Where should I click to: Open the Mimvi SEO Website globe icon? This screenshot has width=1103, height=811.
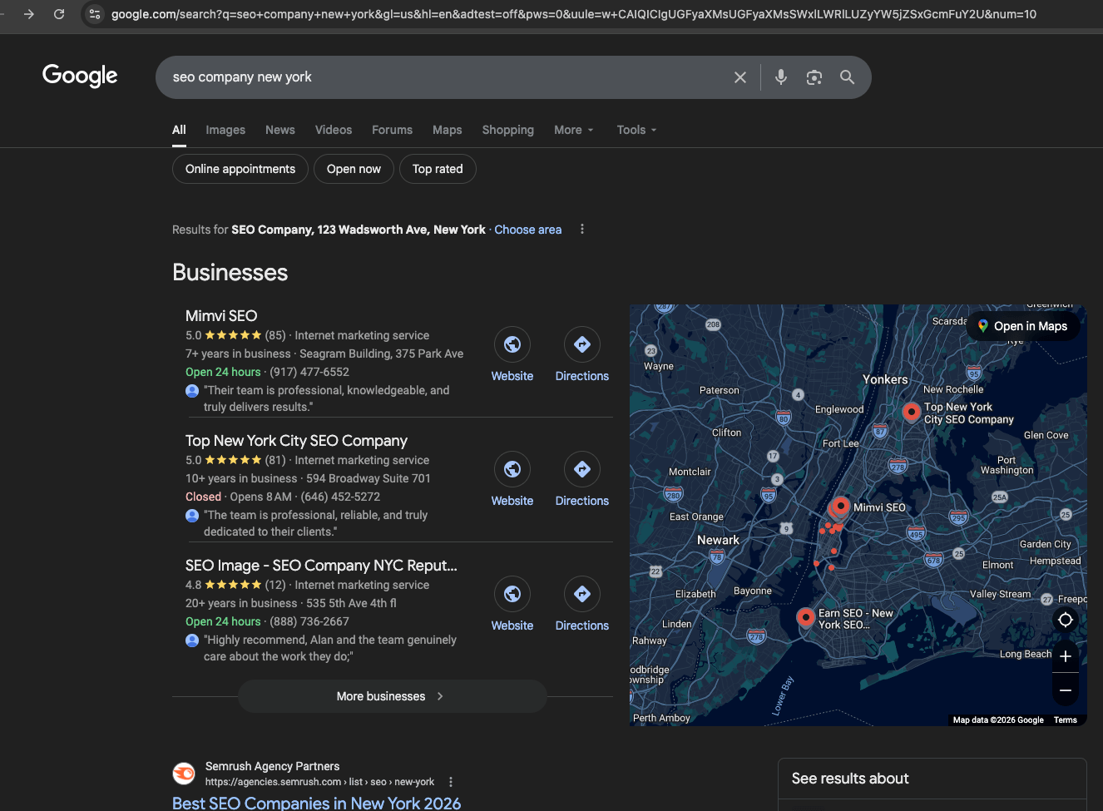512,344
